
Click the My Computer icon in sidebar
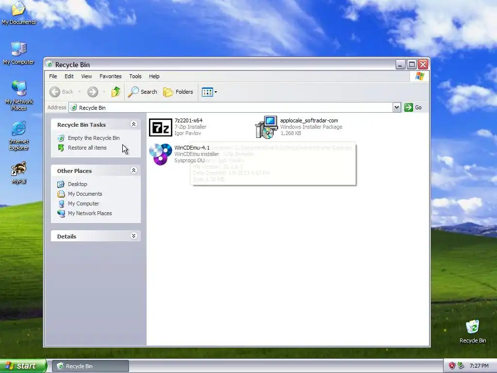click(61, 203)
